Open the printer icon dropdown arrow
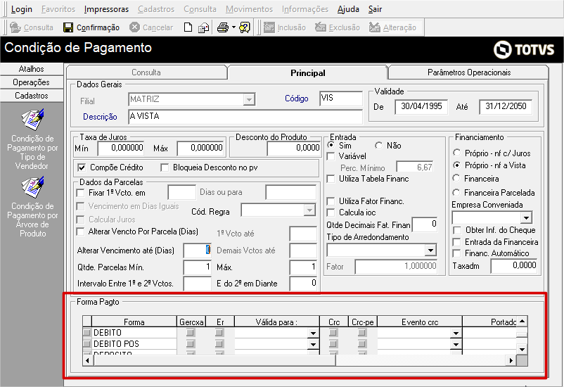Viewport: 564px width, 387px height. 233,27
